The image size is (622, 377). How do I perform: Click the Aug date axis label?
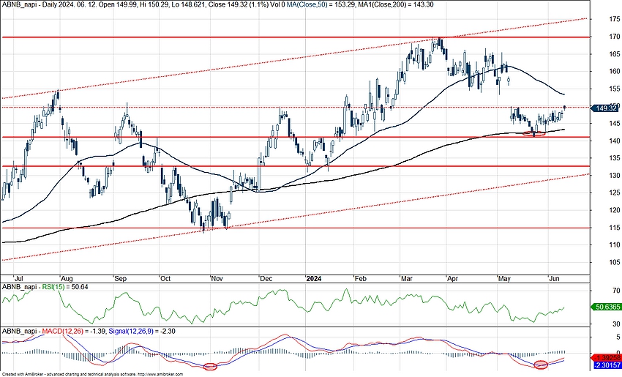(67, 279)
